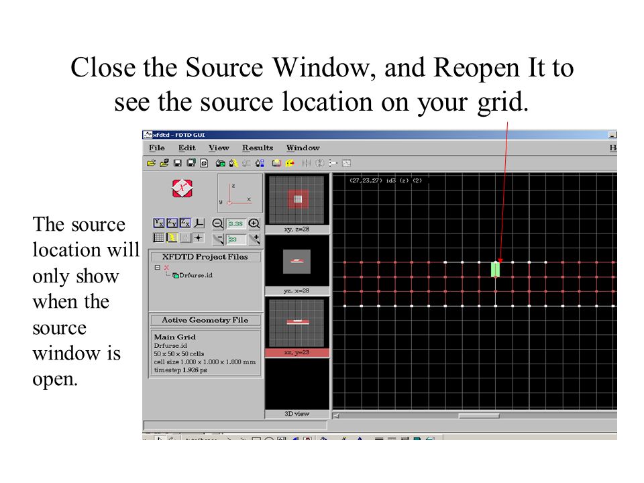Click the greyed square button beside lightning

coord(185,237)
